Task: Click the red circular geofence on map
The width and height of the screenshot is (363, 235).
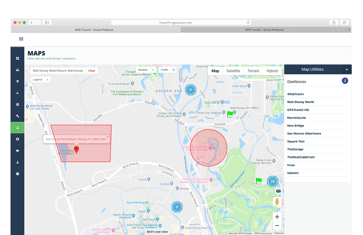Action: click(209, 148)
